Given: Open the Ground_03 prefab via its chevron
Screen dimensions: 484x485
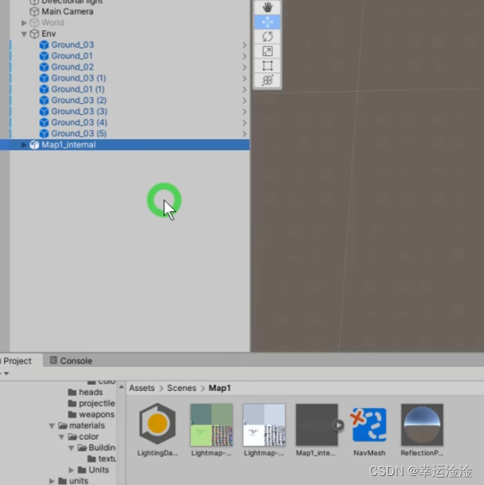Looking at the screenshot, I should click(x=244, y=45).
